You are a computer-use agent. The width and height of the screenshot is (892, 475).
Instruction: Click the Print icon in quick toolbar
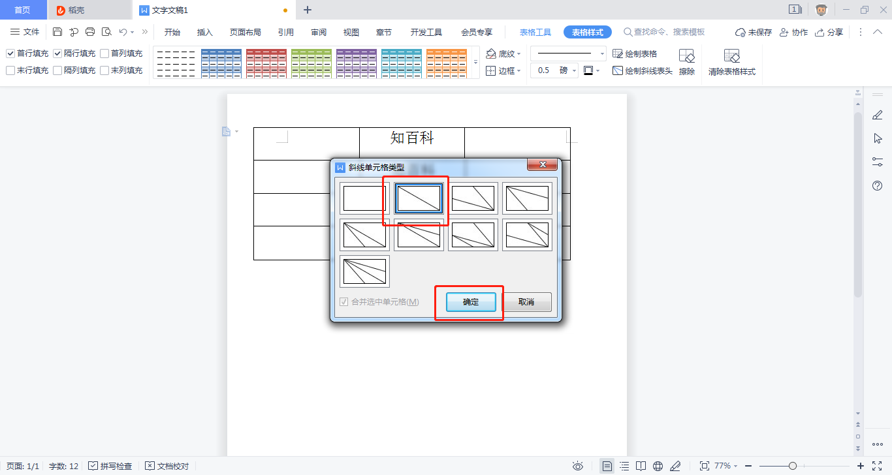click(90, 32)
